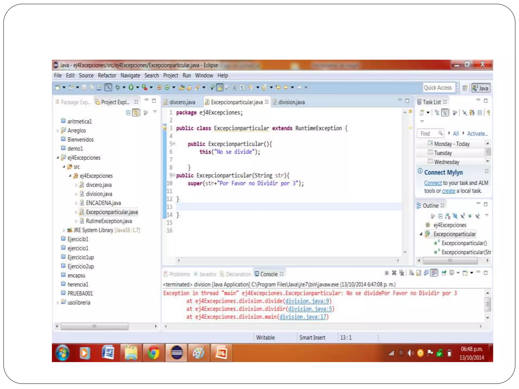The height and width of the screenshot is (389, 519).
Task: Click the Debug bug icon in toolbar
Action: pyautogui.click(x=117, y=87)
